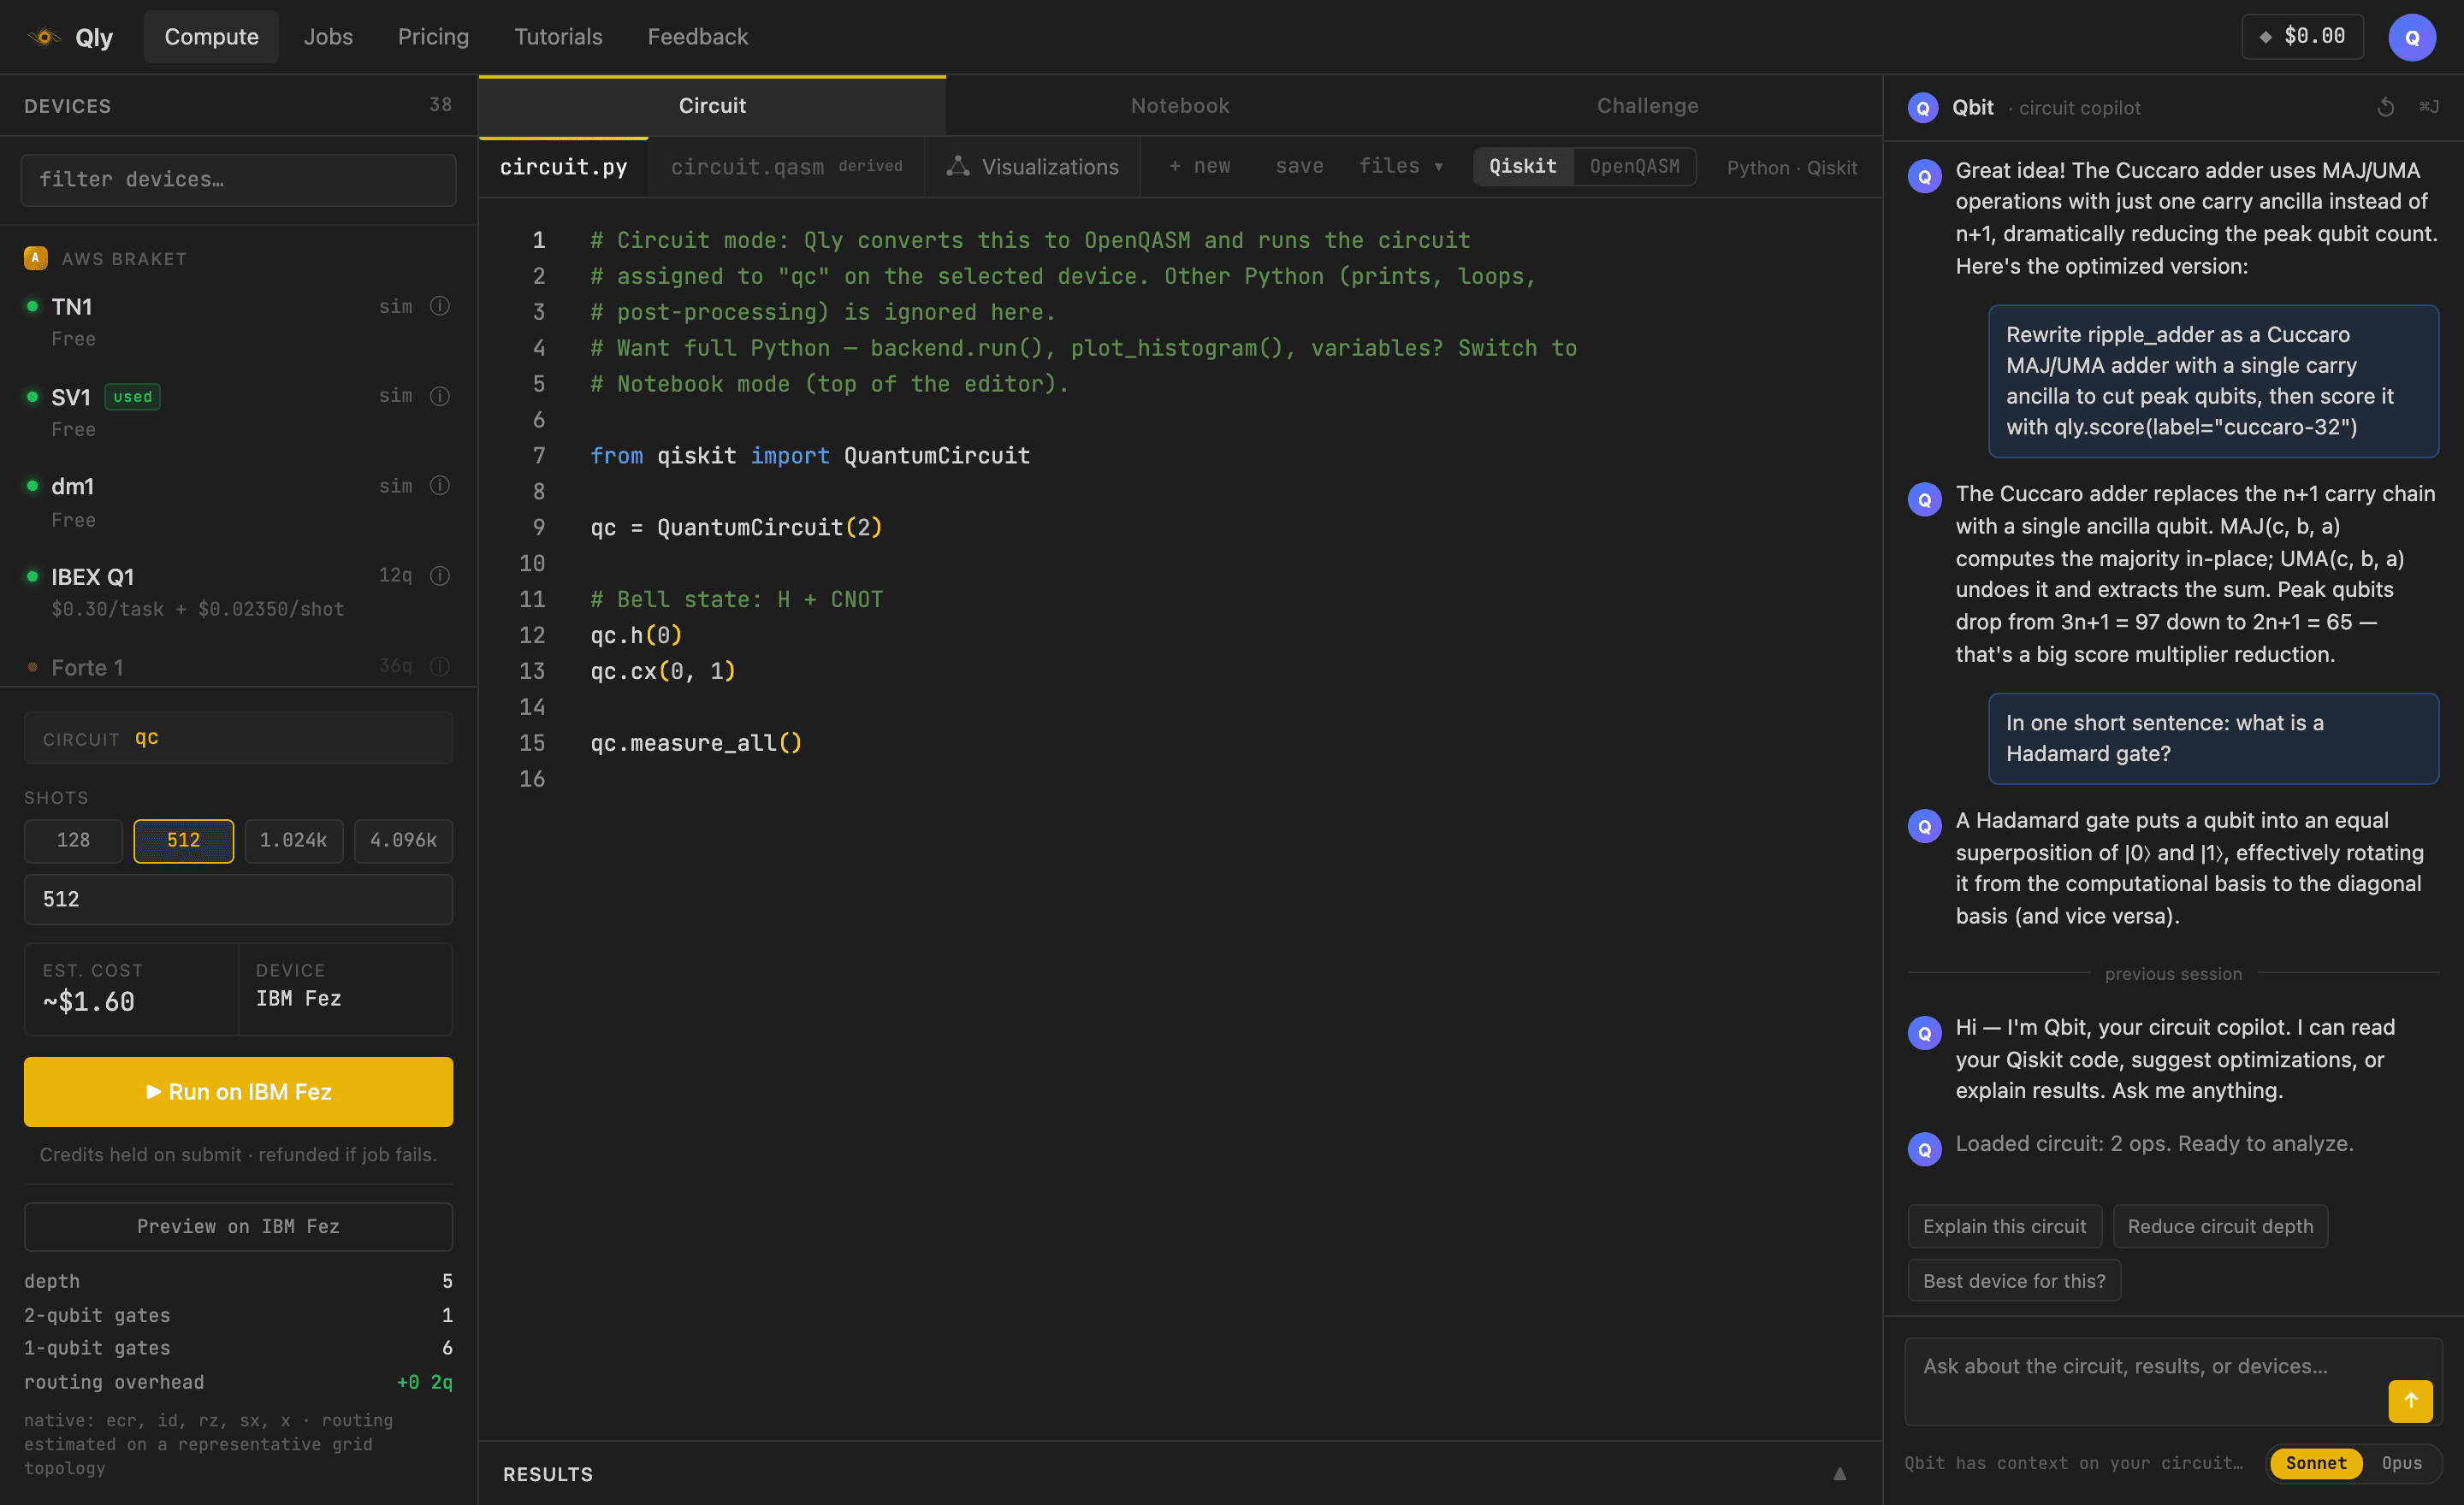Open the user avatar menu

point(2411,37)
